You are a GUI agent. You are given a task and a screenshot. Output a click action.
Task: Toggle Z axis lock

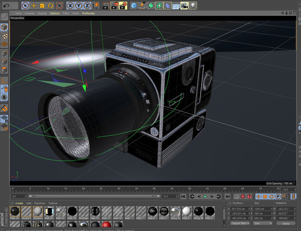pyautogui.click(x=87, y=6)
